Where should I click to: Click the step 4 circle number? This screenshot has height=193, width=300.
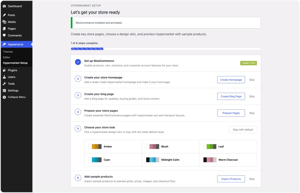point(78,112)
